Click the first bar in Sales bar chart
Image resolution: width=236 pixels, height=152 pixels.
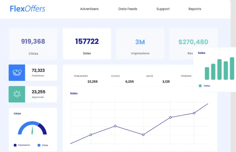click(x=207, y=73)
